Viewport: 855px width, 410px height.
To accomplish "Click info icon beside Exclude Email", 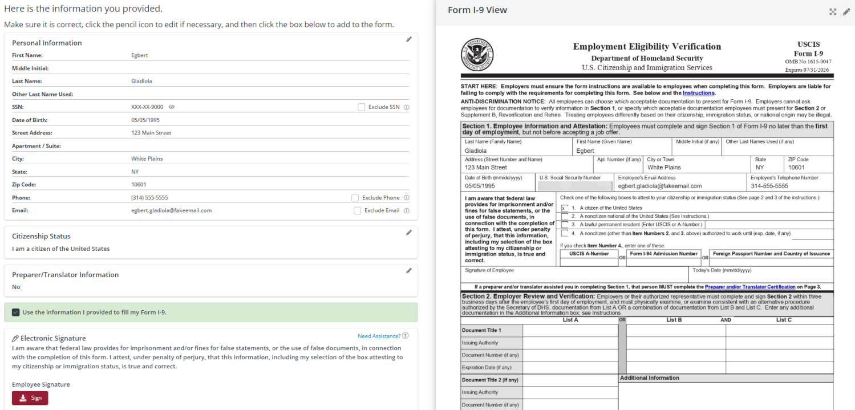I will (x=407, y=210).
